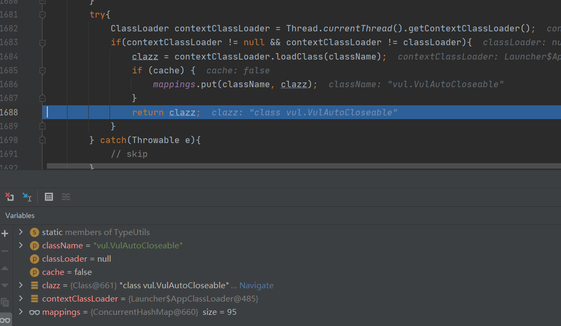561x326 pixels.
Task: Click the Run to Cursor icon
Action: click(27, 197)
